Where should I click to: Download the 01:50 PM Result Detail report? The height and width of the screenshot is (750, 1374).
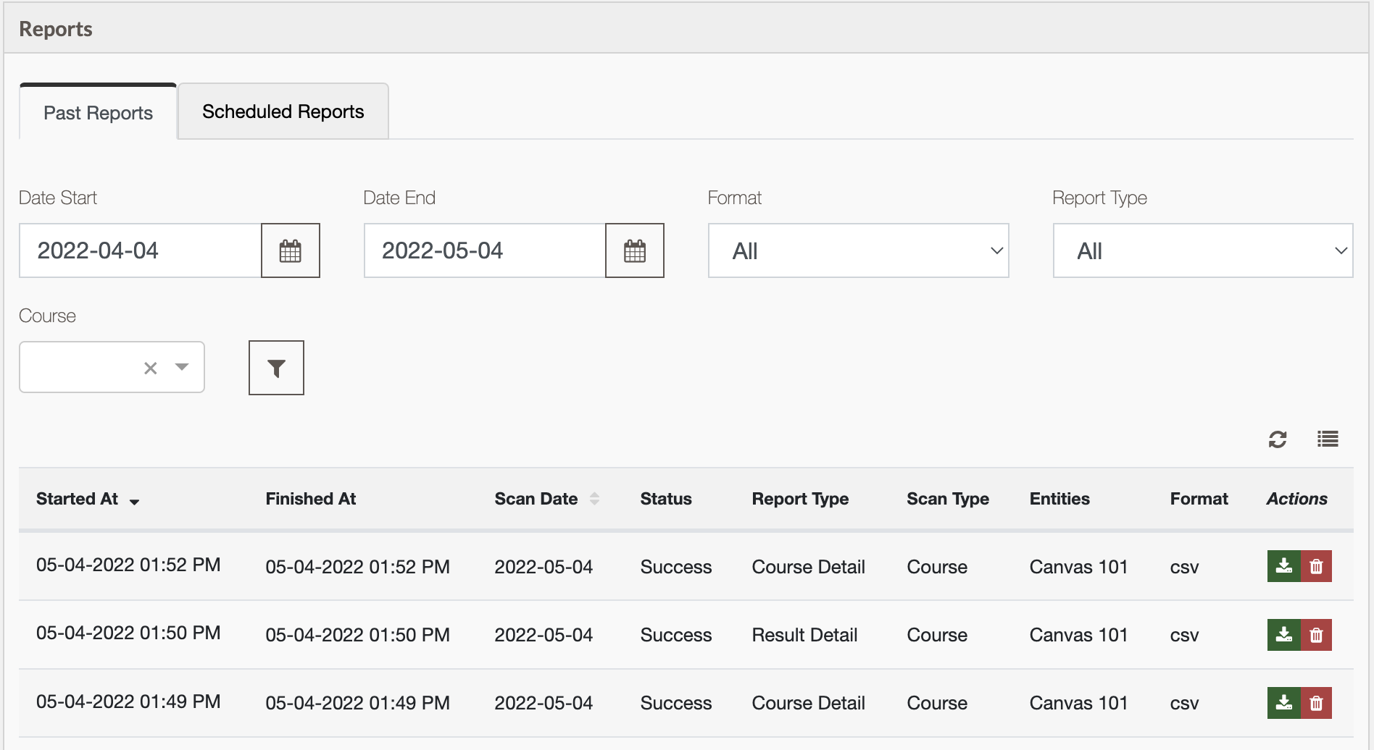click(x=1283, y=635)
